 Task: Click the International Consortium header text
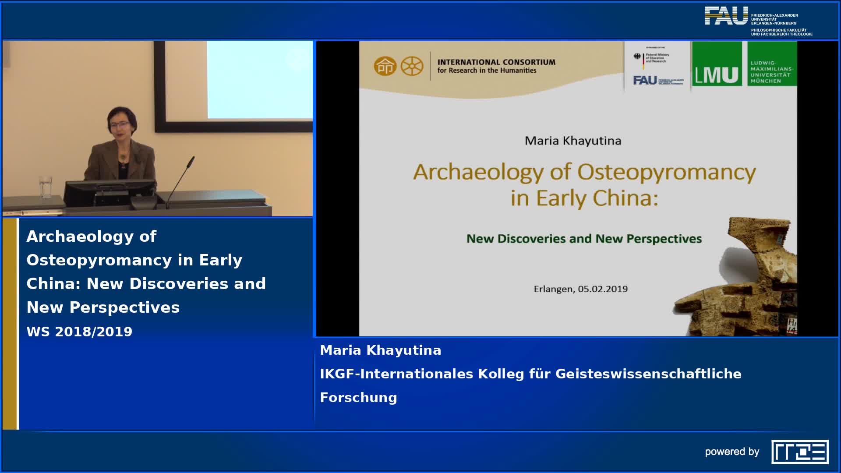496,66
